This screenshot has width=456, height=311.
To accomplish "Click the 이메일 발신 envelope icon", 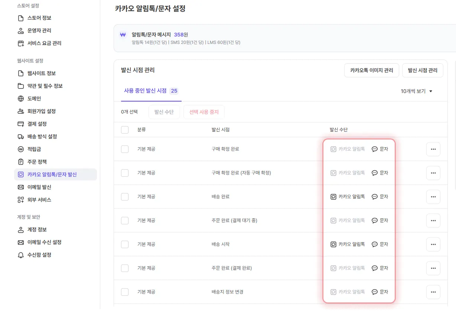I will pos(21,187).
